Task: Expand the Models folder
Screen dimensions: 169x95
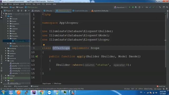Action: click(x=8, y=34)
